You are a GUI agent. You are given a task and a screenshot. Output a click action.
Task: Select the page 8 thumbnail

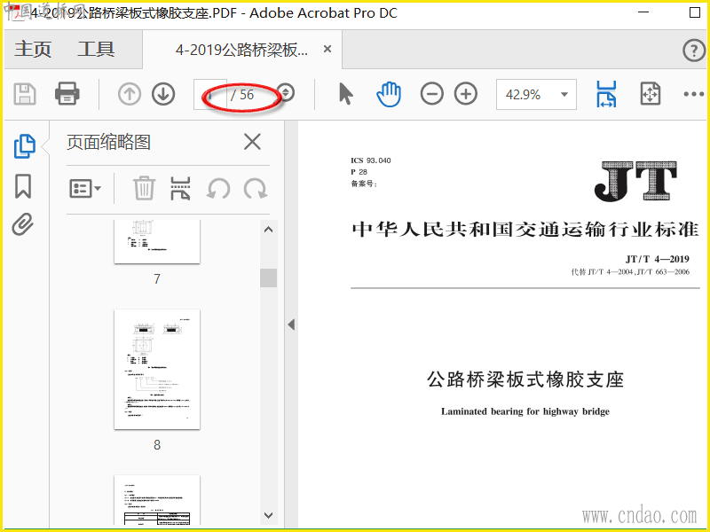point(157,370)
